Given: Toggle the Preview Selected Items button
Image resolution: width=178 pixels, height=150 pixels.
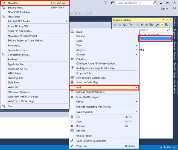Looking at the screenshot, I should [162, 25].
